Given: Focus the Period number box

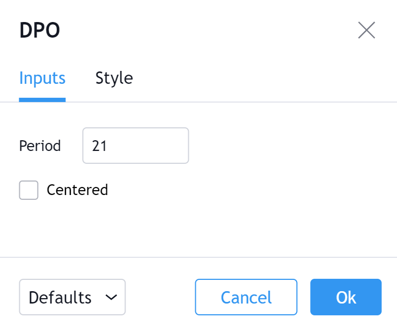Looking at the screenshot, I should coord(135,146).
